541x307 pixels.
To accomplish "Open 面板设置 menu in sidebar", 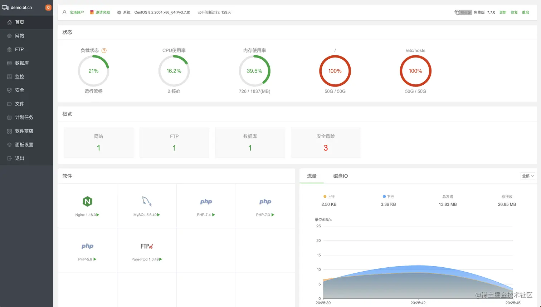I will 26,145.
